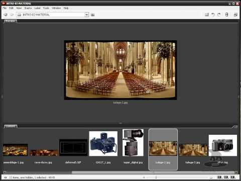Click the filmstrip horizontal scrollbar thumb
The height and width of the screenshot is (181, 241).
tap(153, 172)
